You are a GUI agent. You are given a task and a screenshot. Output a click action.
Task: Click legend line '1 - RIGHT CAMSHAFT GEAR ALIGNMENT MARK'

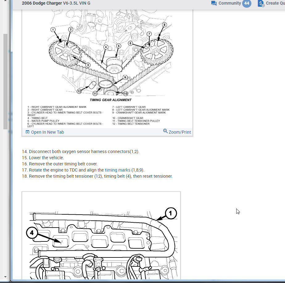pyautogui.click(x=57, y=107)
